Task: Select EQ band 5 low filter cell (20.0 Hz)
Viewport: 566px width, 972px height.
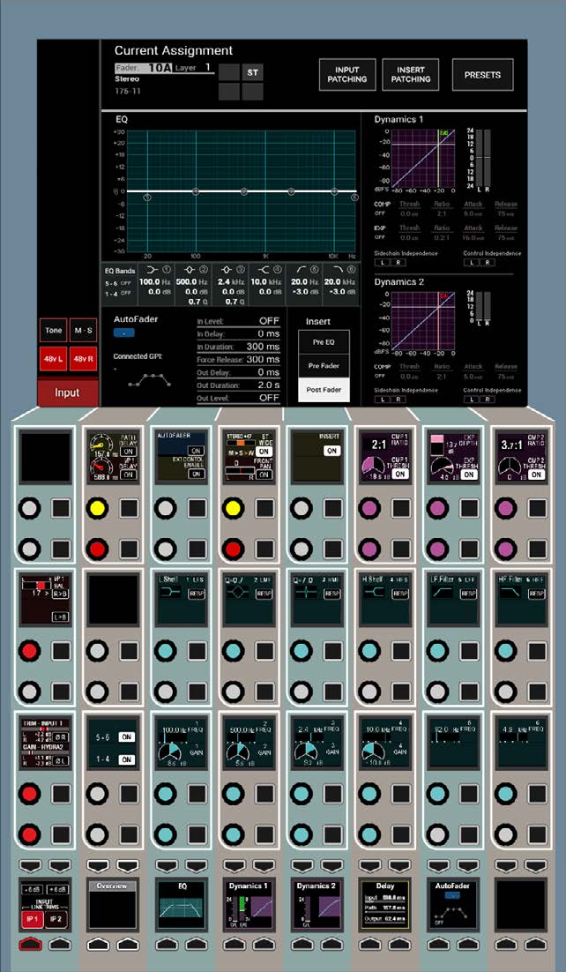Action: coord(304,285)
